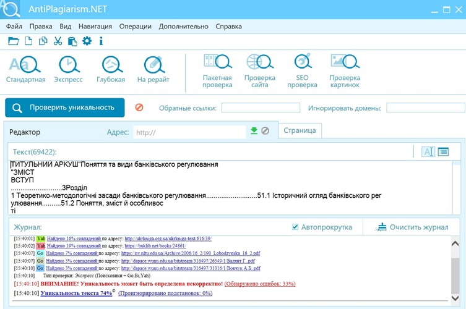The height and width of the screenshot is (309, 466).
Task: Click Найдено 19% совпадений link
Action: point(74,246)
